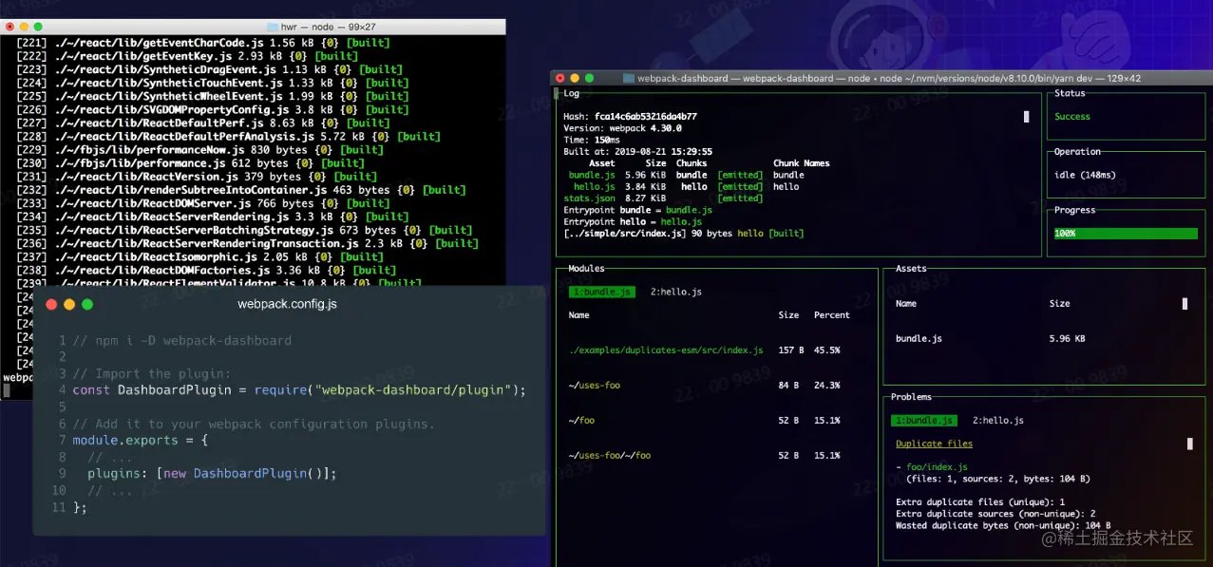Zoom the hwr terminal window
Viewport: 1213px width, 567px height.
point(39,27)
